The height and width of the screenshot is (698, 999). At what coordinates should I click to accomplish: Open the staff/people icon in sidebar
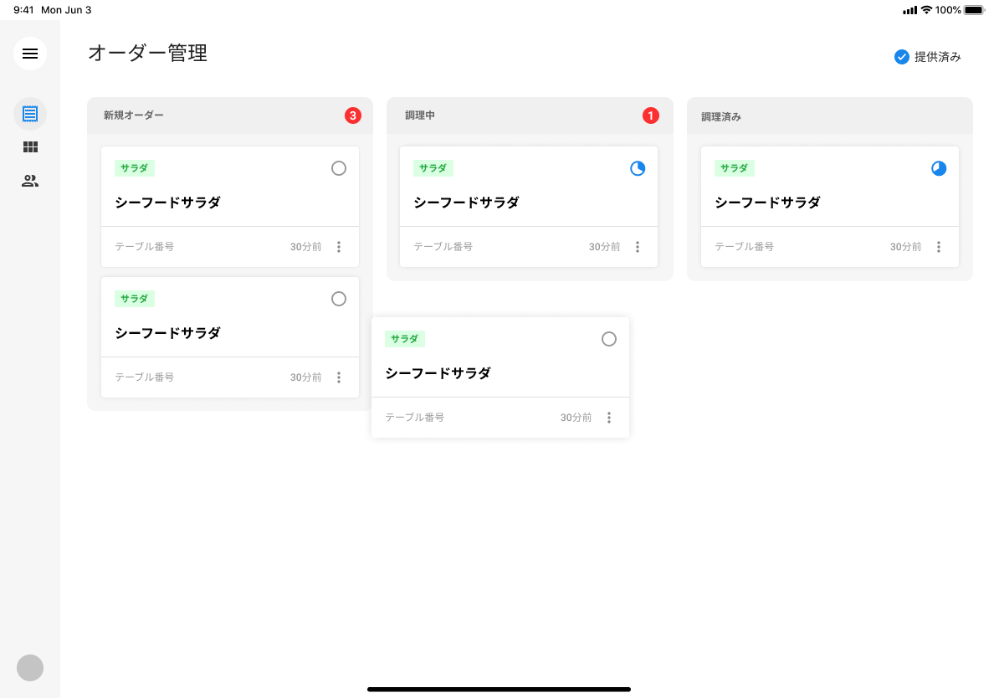(30, 181)
